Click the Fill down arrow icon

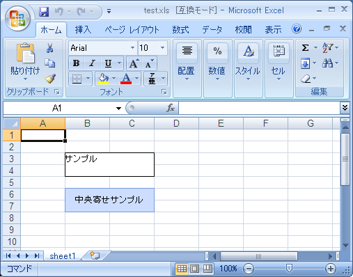305,63
